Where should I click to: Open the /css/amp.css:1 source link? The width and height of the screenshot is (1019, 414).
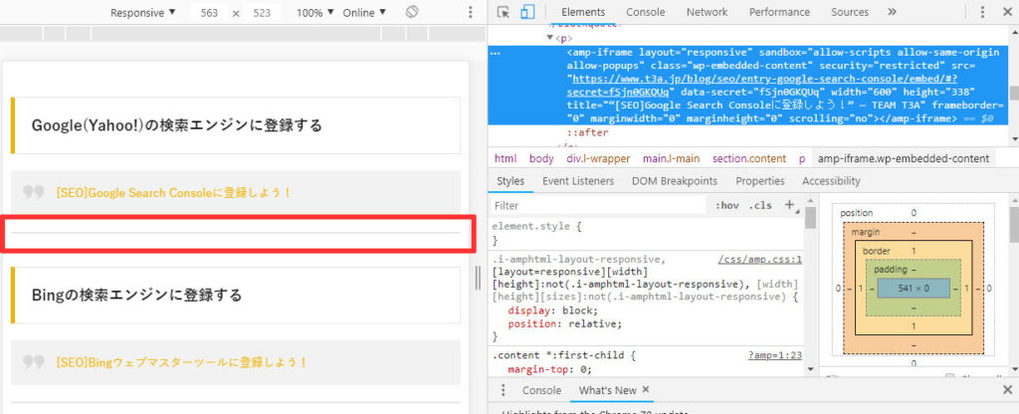coord(759,258)
